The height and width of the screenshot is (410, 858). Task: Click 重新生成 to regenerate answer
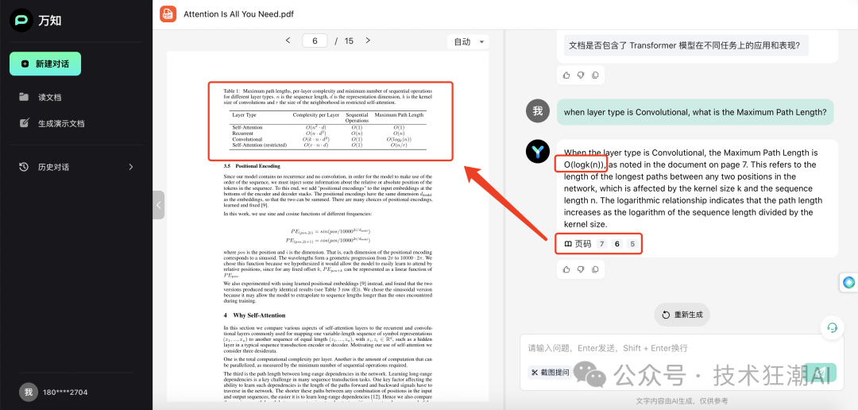[x=682, y=315]
